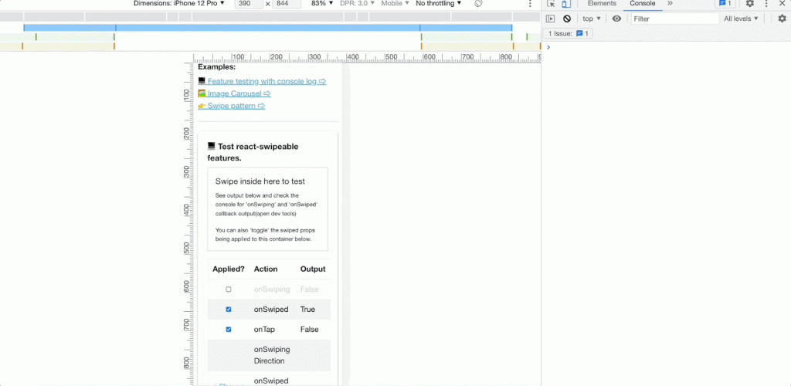This screenshot has width=791, height=386.
Task: Show the console sidebar panel
Action: 551,19
